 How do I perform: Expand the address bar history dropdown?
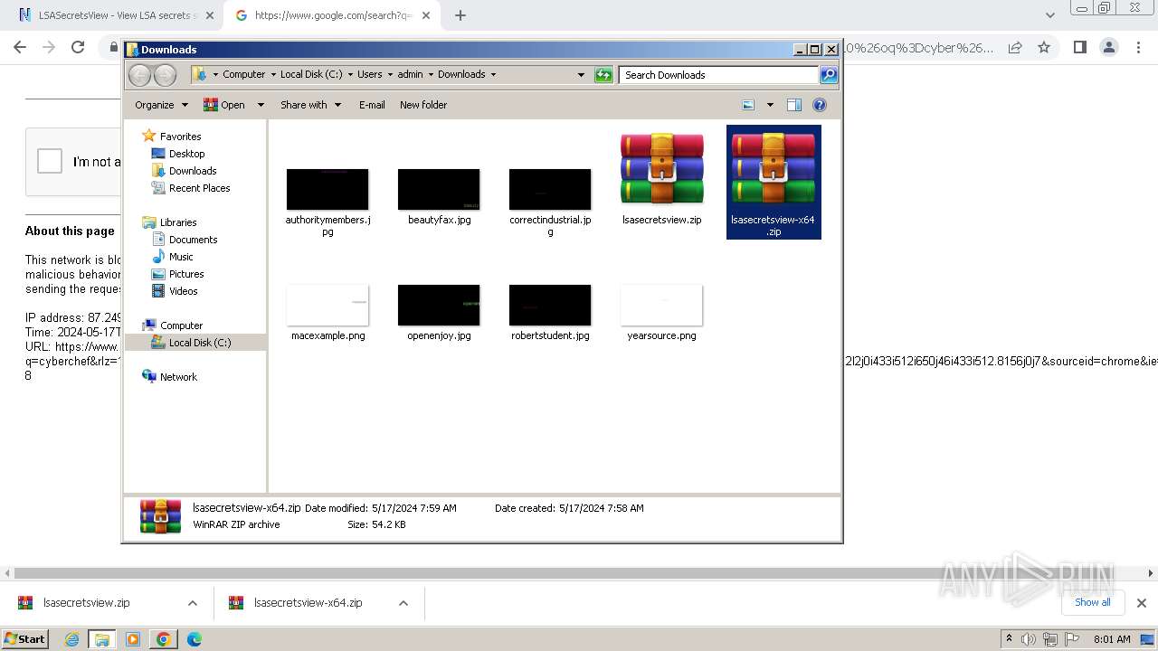coord(581,75)
